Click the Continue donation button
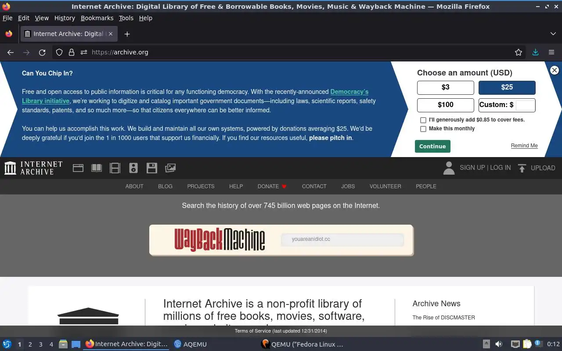The image size is (562, 351). (x=432, y=146)
